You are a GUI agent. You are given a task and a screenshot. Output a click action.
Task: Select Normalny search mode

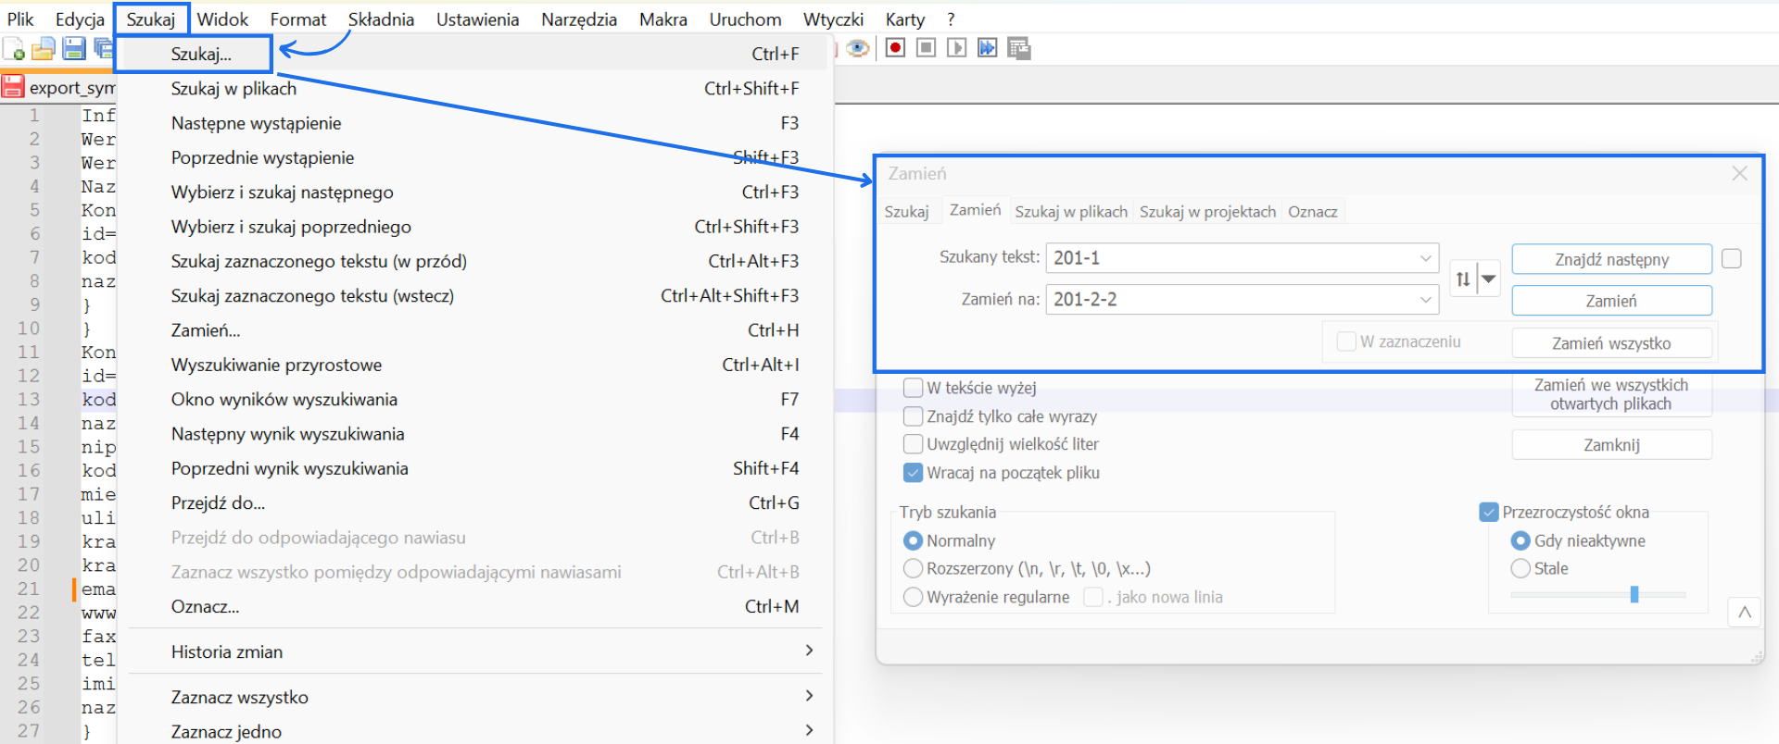(x=913, y=540)
